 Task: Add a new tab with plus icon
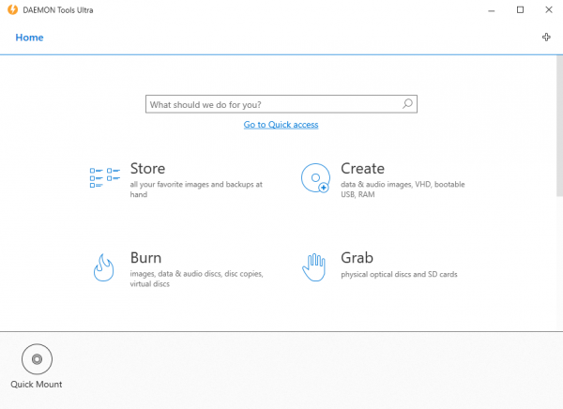tap(546, 37)
